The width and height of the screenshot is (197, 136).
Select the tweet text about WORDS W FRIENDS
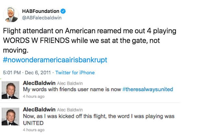click(x=89, y=40)
